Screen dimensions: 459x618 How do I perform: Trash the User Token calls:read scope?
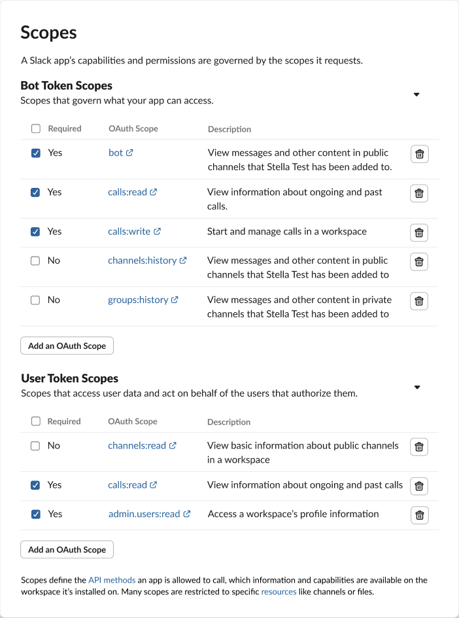click(420, 486)
